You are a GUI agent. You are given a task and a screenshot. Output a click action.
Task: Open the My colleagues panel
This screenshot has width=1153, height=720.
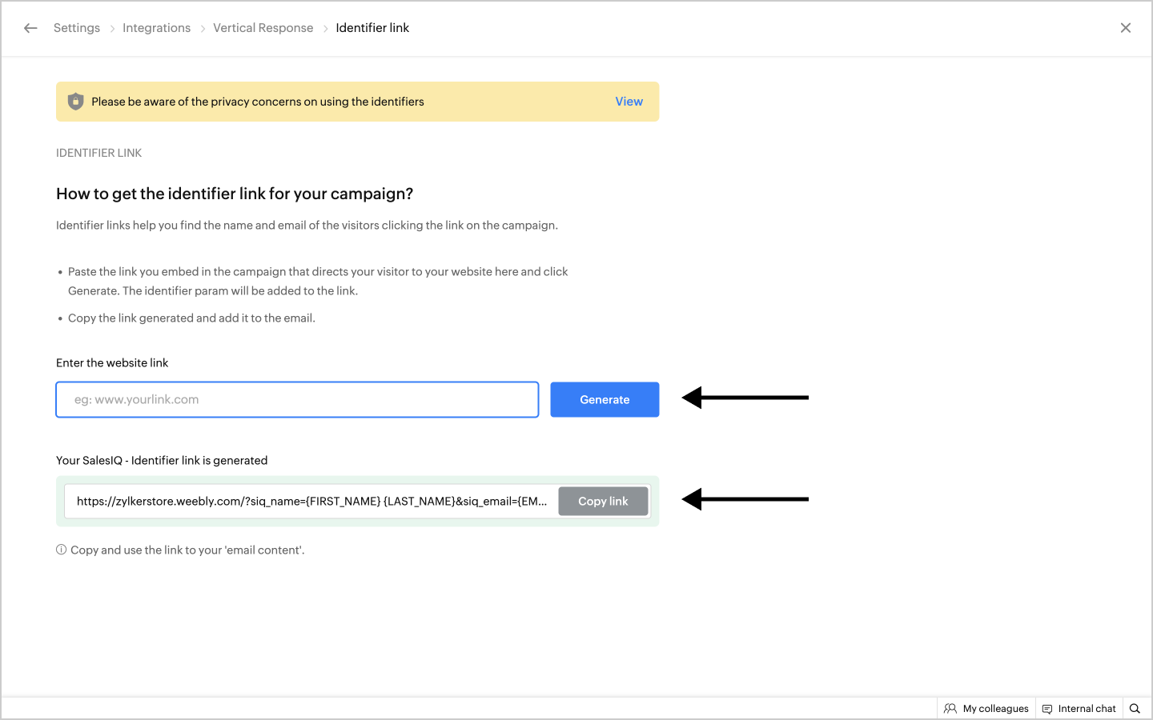coord(986,708)
